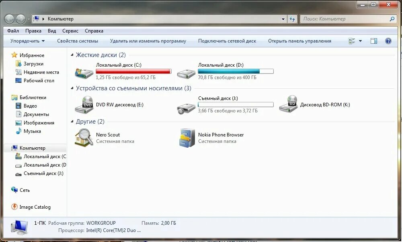Click the J: drive usage bar
The image size is (402, 242).
point(236,105)
